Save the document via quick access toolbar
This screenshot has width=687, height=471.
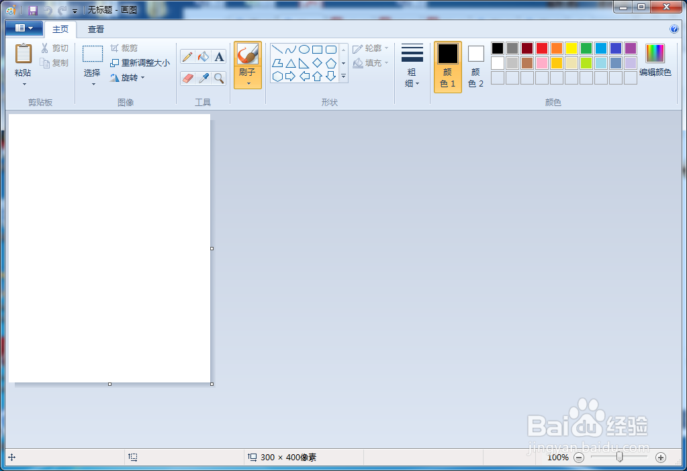[x=32, y=9]
